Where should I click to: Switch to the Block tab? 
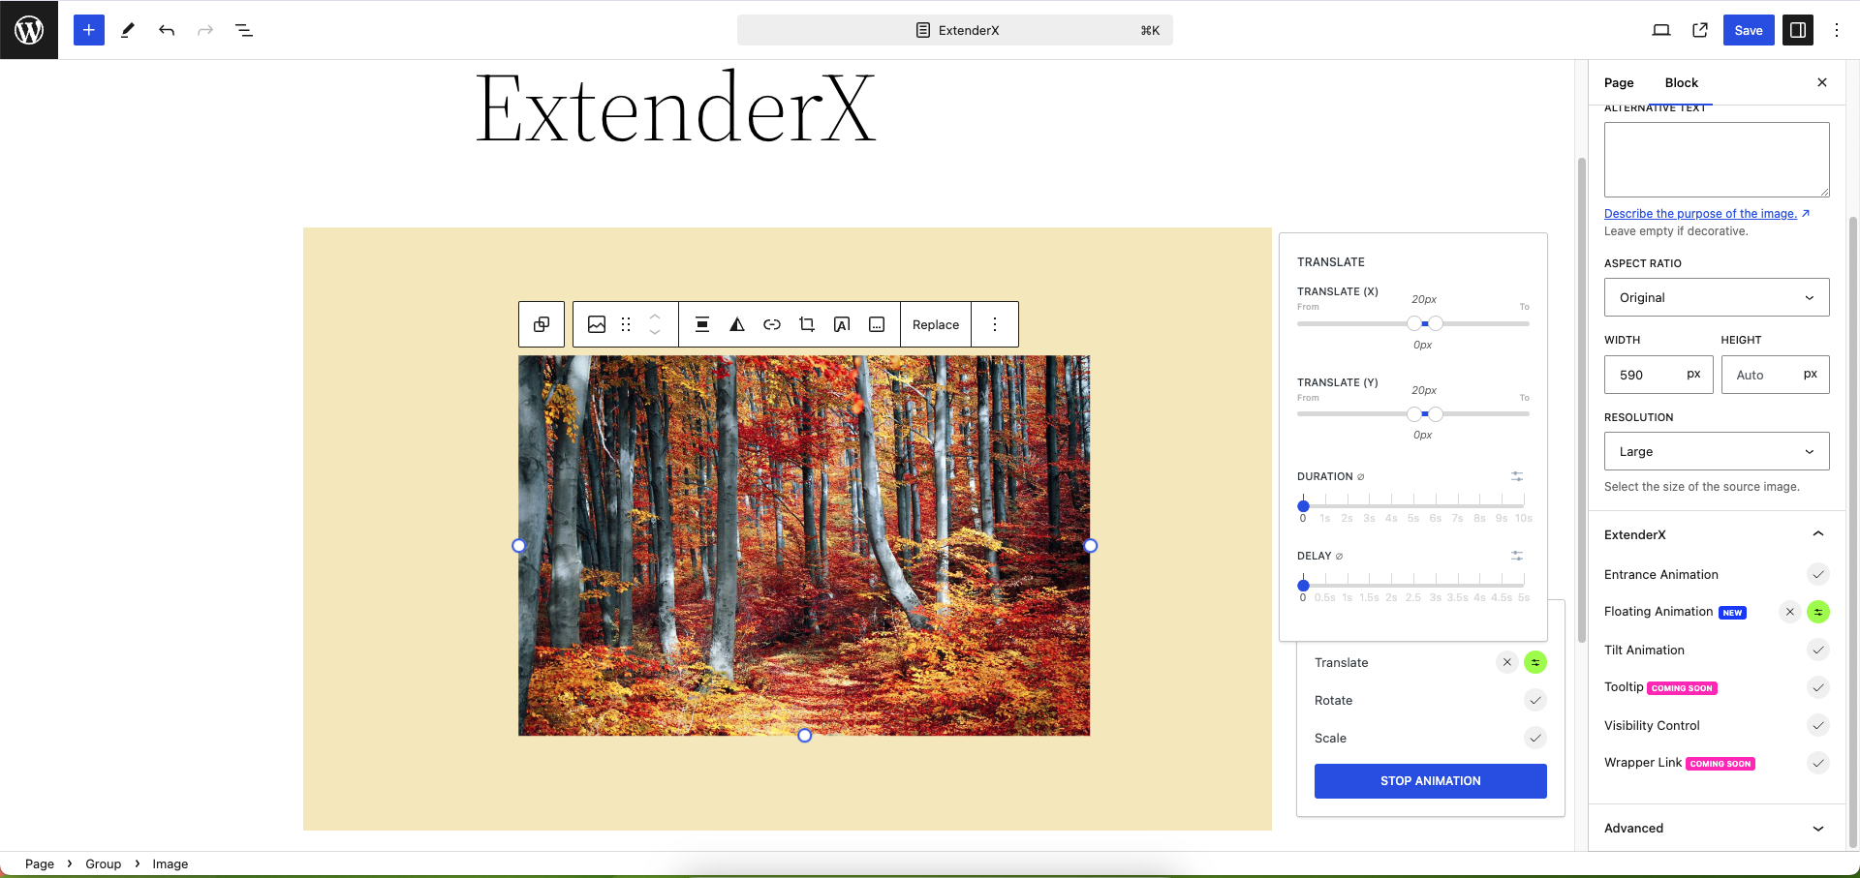tap(1682, 82)
